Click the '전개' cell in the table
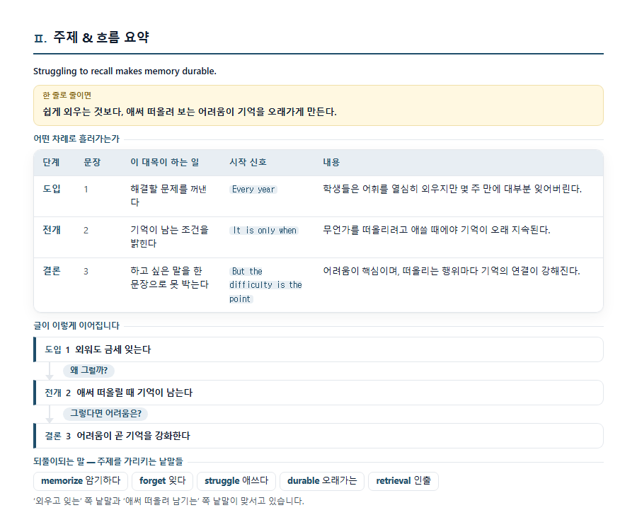This screenshot has width=637, height=527. [52, 230]
